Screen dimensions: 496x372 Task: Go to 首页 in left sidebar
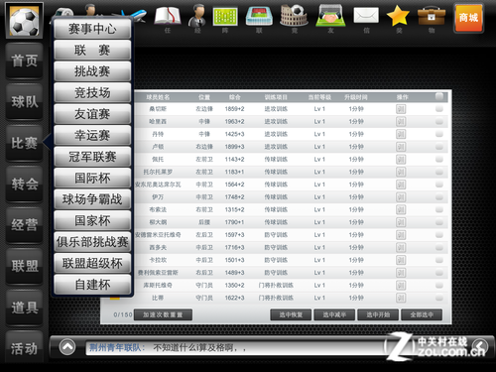pyautogui.click(x=24, y=62)
